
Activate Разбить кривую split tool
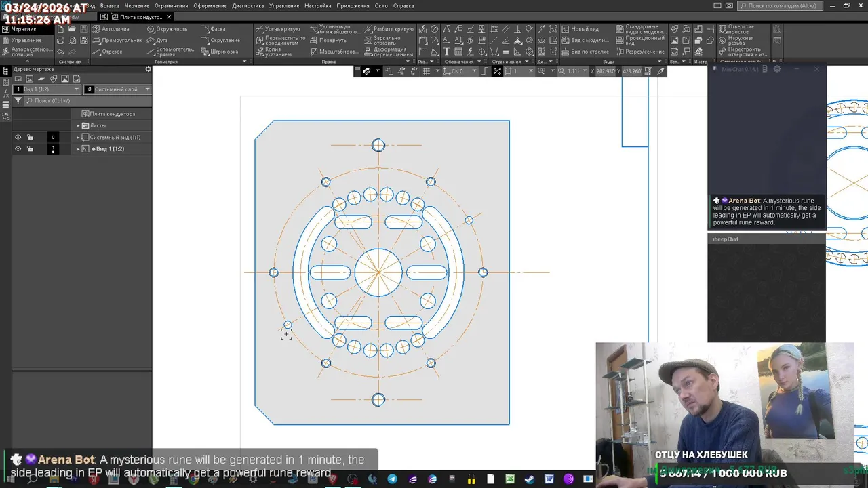(389, 29)
